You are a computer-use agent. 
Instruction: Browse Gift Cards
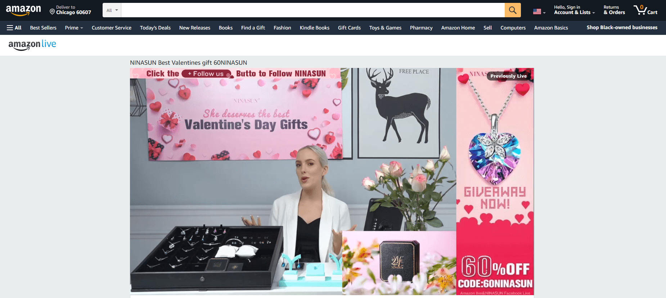tap(349, 28)
